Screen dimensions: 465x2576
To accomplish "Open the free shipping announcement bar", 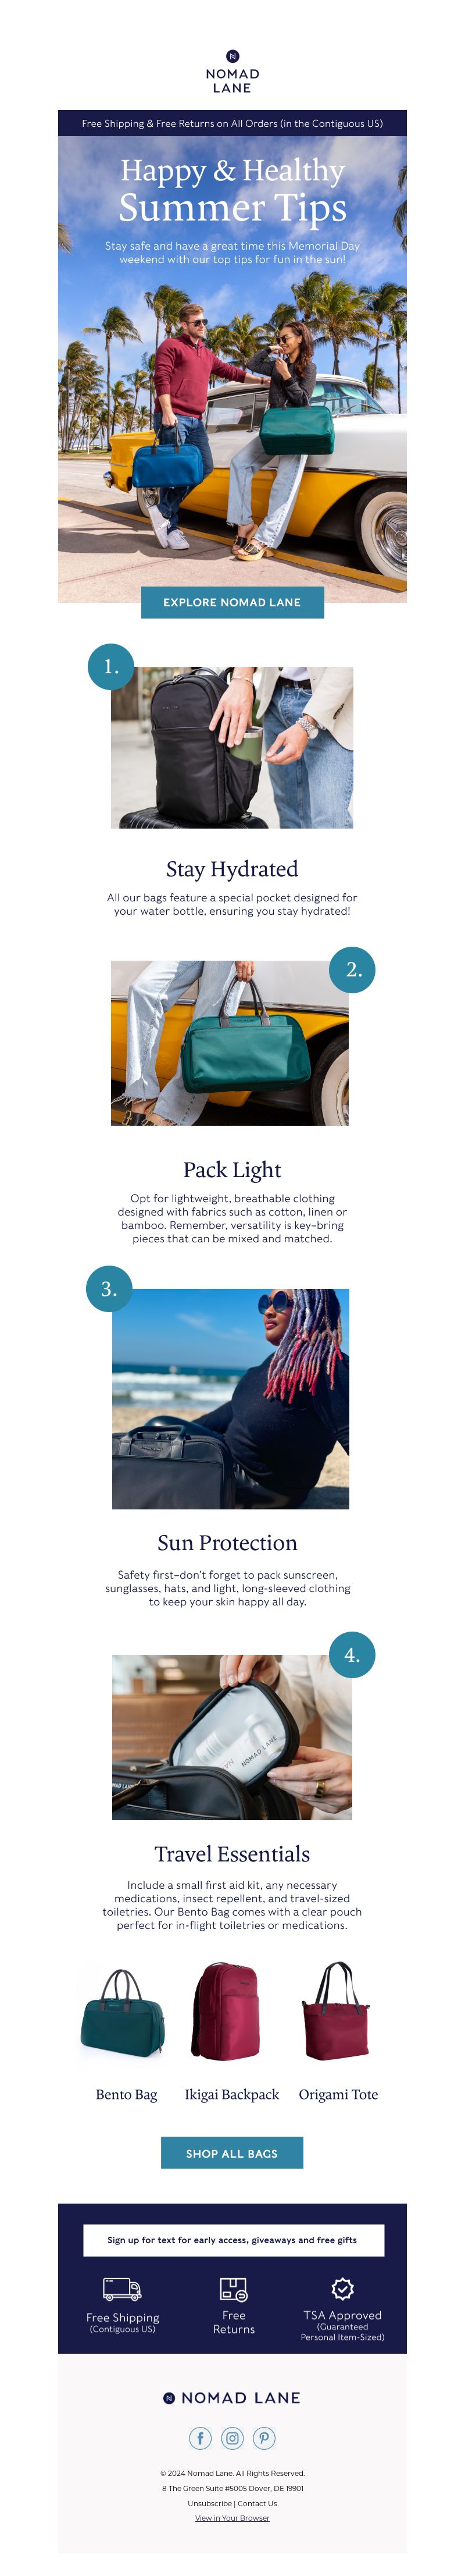I will click(233, 123).
